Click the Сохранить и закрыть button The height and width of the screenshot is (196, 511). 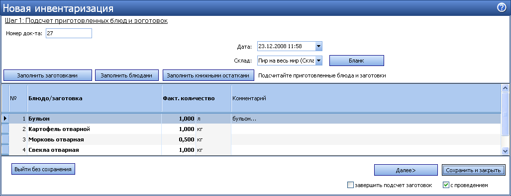pos(473,170)
